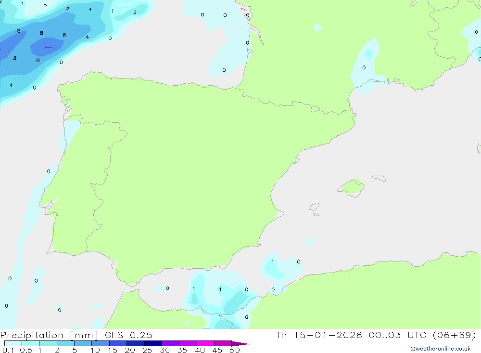Click the 'GFS 0.25' model label
Screen dimensions: 481x353
[128, 335]
